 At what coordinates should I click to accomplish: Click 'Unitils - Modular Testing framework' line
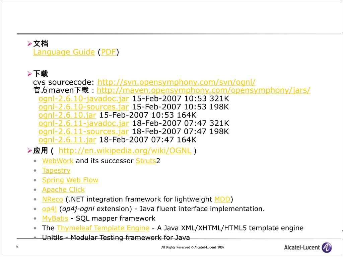pyautogui.click(x=116, y=238)
